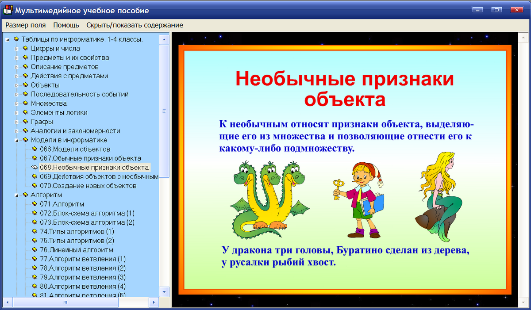
Task: Click the icon next to "Элементы логики"
Action: click(x=25, y=112)
